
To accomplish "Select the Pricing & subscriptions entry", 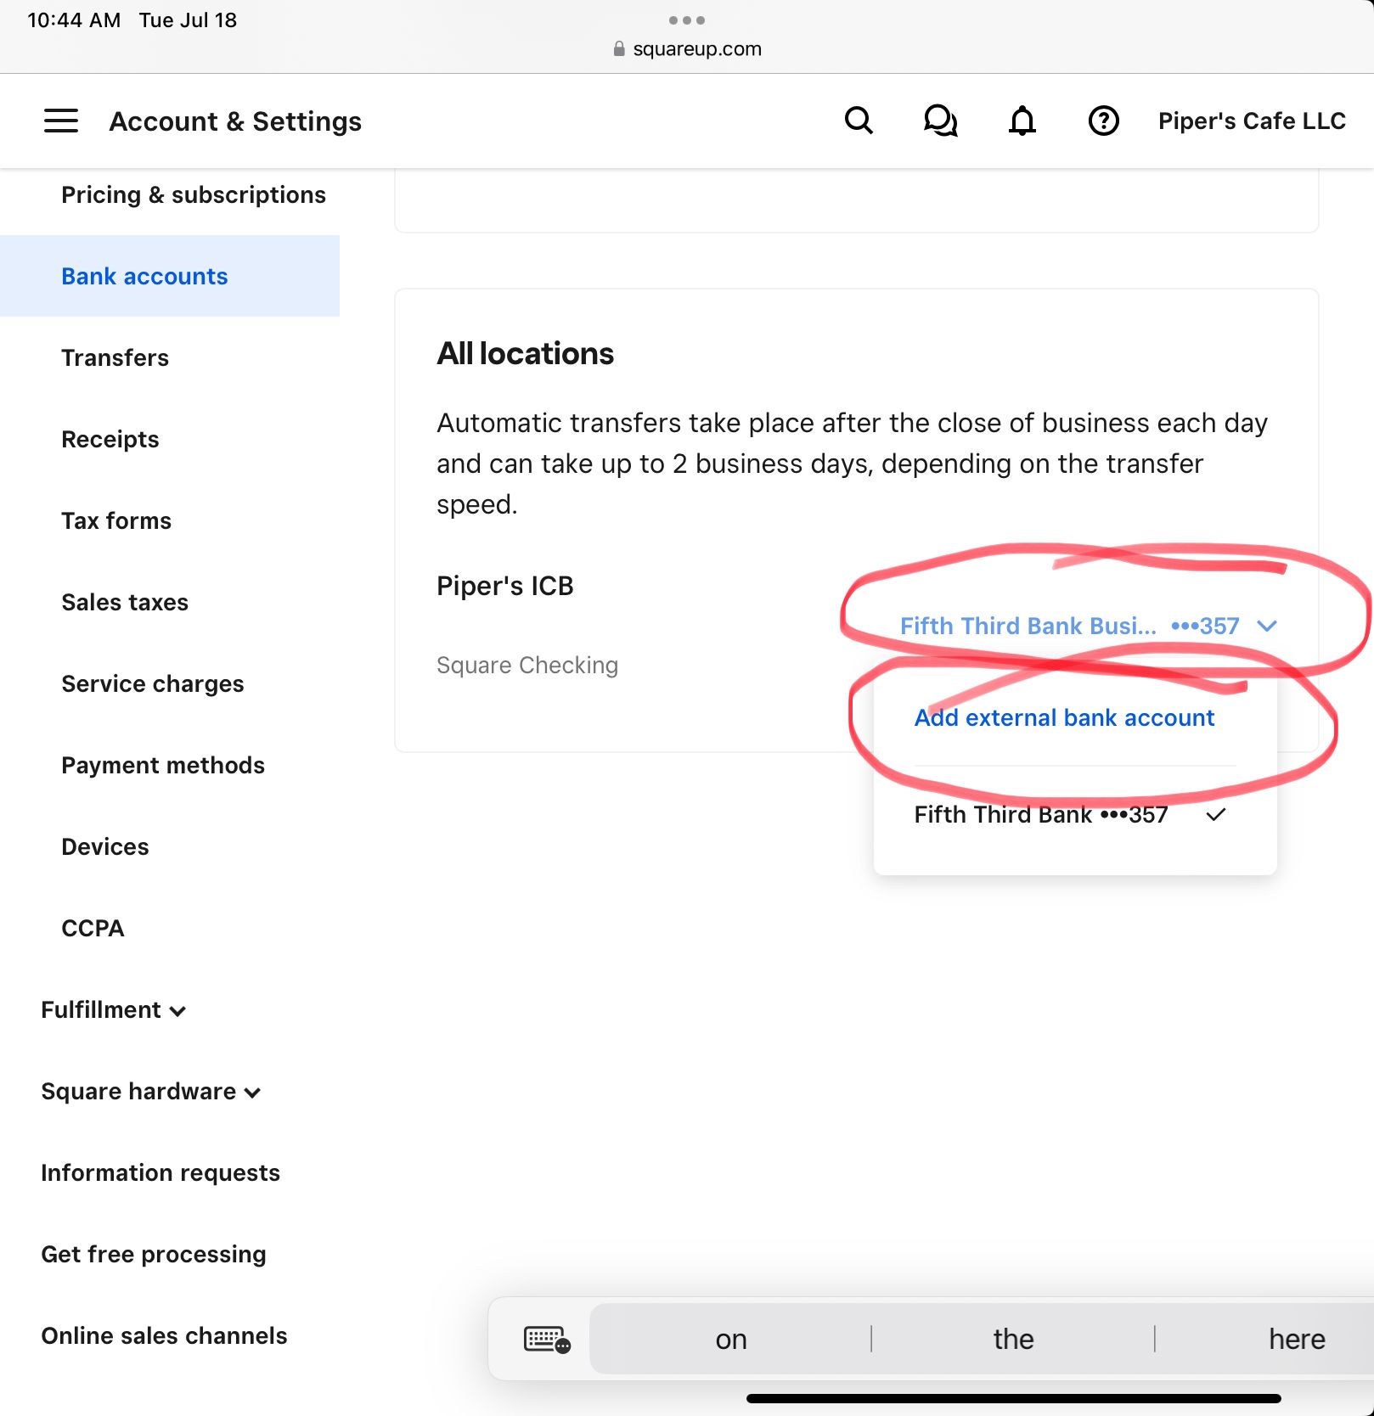I will click(x=194, y=194).
